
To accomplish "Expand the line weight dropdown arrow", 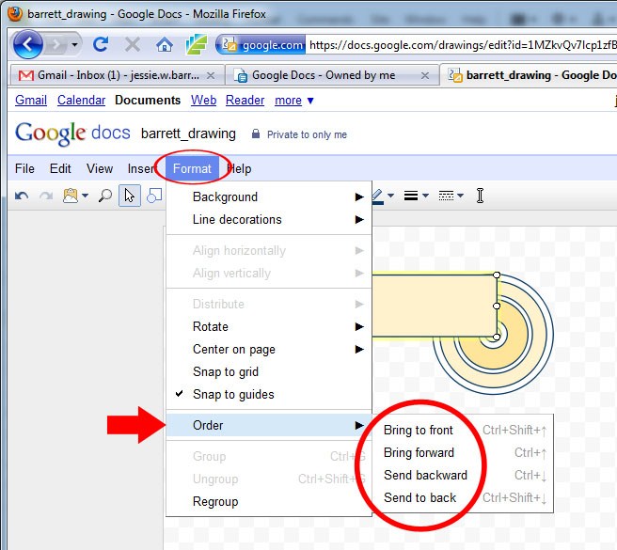I will pyautogui.click(x=425, y=196).
